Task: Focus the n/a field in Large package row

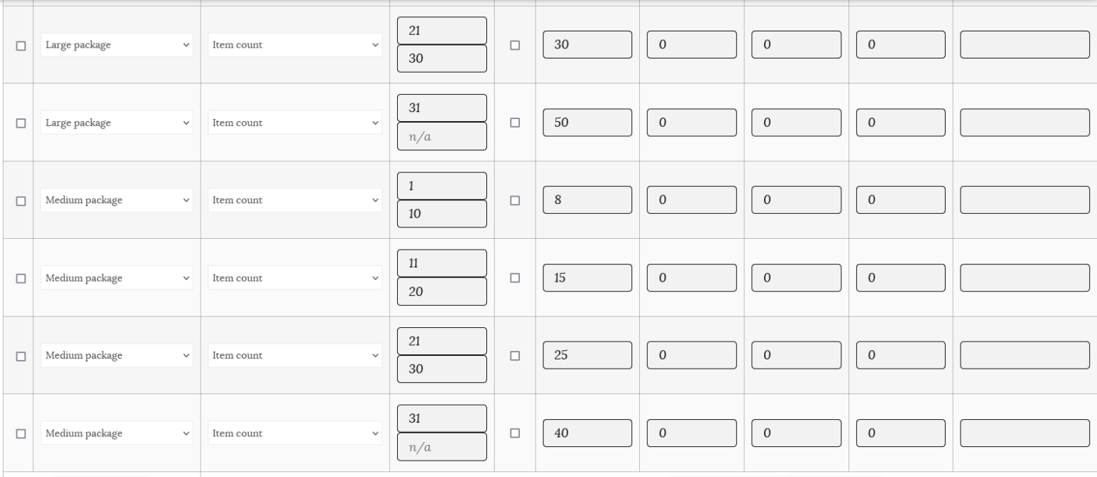Action: click(x=441, y=137)
